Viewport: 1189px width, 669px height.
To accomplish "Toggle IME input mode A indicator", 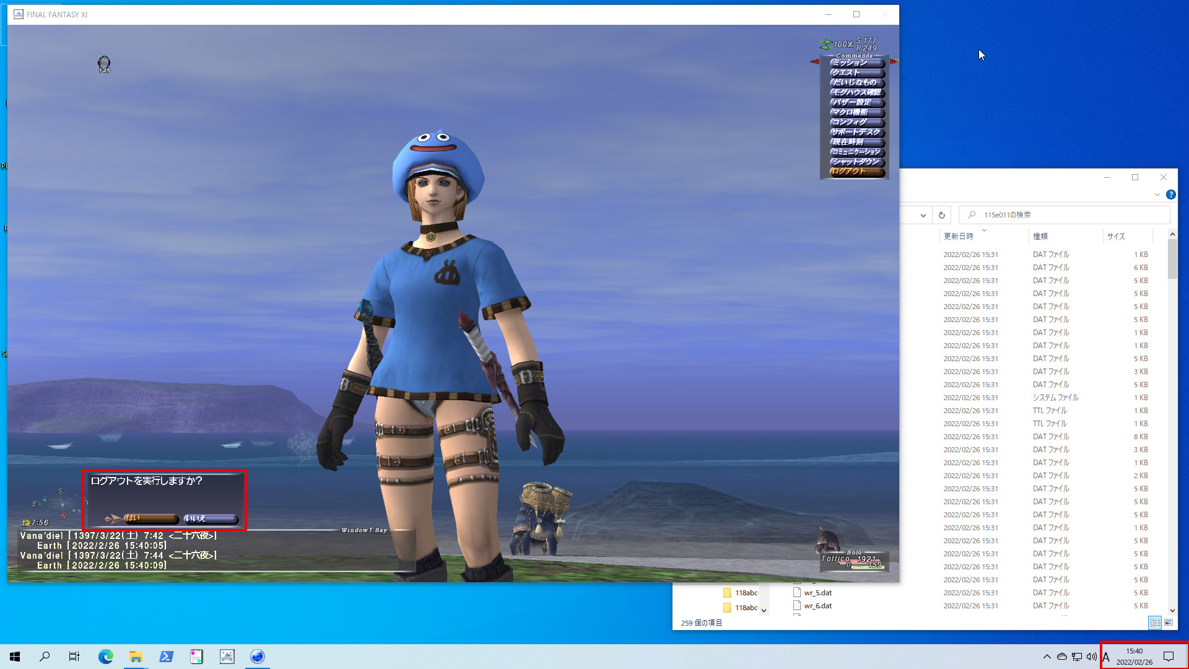I will tap(1106, 657).
